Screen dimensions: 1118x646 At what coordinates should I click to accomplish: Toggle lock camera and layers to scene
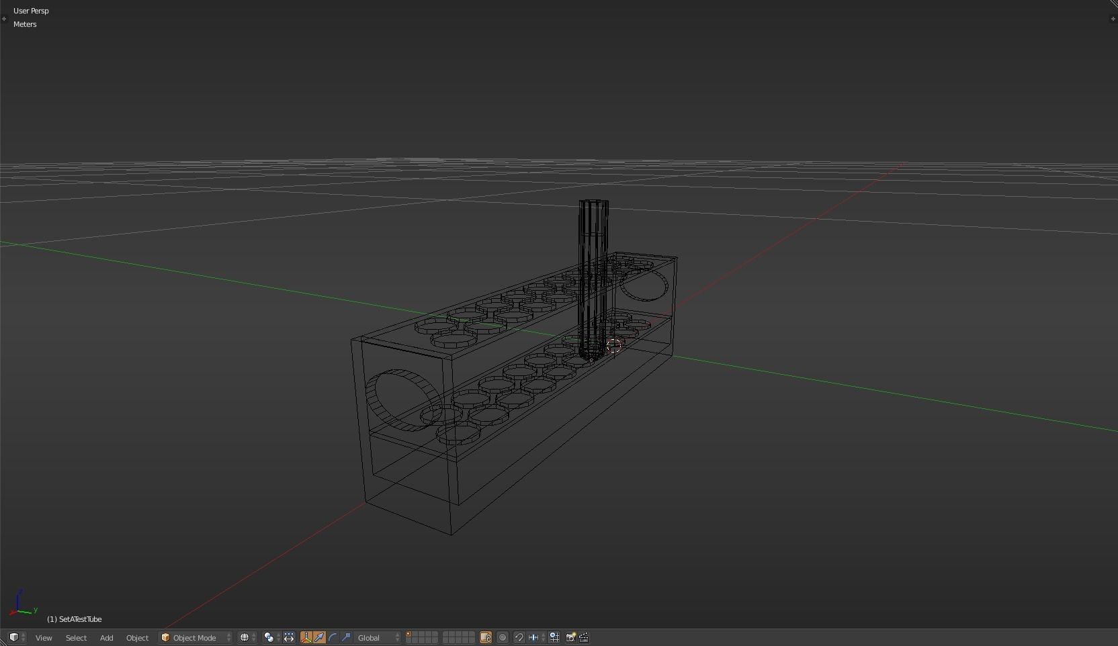(x=486, y=637)
